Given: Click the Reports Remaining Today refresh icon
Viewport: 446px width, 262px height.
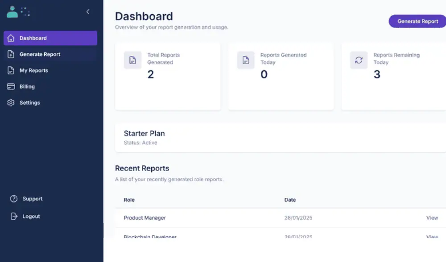Looking at the screenshot, I should (359, 60).
